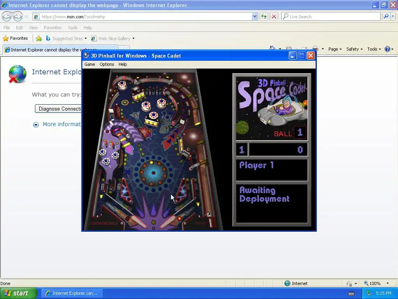Click the 5:15 PM clock
The width and height of the screenshot is (398, 299).
(x=384, y=293)
